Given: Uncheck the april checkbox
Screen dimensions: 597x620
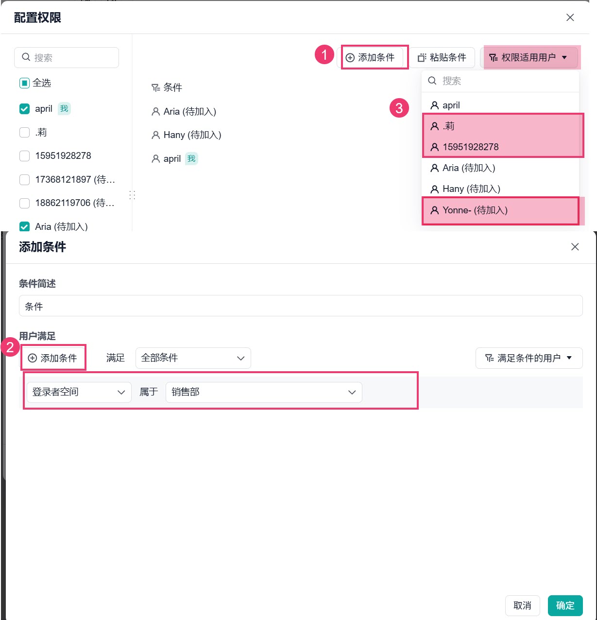Looking at the screenshot, I should pyautogui.click(x=24, y=109).
